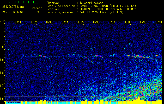The image size is (164, 104).
Task: Click the 0.9 kHz axis label
Action: point(2,60)
